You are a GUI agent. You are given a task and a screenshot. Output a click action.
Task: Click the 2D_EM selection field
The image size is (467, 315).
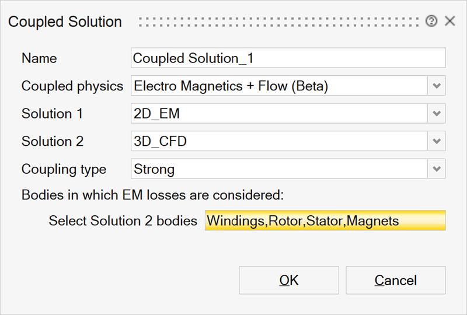coord(279,114)
